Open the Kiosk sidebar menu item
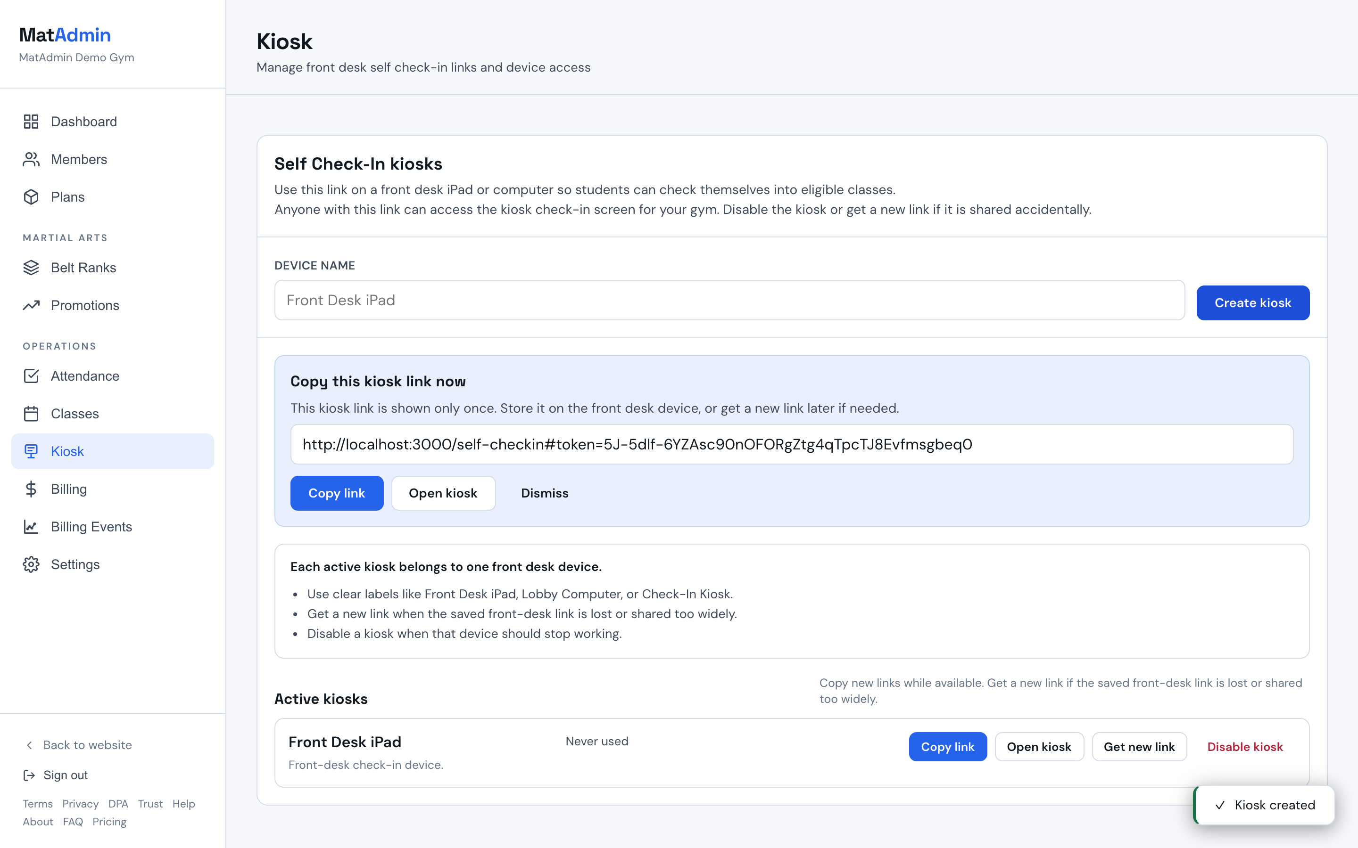 [x=112, y=451]
